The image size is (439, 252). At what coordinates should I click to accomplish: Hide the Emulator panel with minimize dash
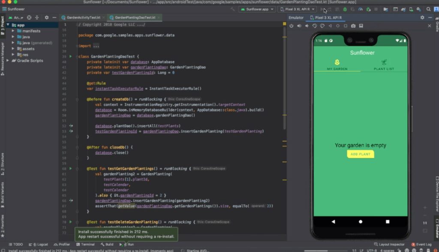point(430,17)
